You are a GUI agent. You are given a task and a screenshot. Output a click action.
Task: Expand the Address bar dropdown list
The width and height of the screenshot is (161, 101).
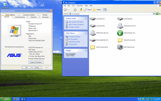[x=154, y=14]
